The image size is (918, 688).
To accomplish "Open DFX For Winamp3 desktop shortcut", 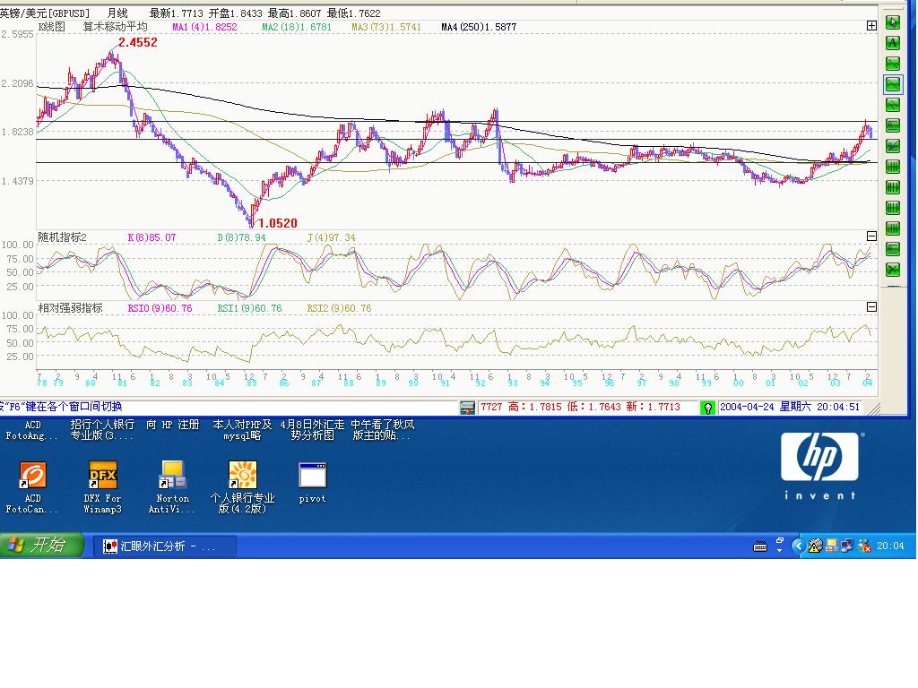I will point(102,488).
